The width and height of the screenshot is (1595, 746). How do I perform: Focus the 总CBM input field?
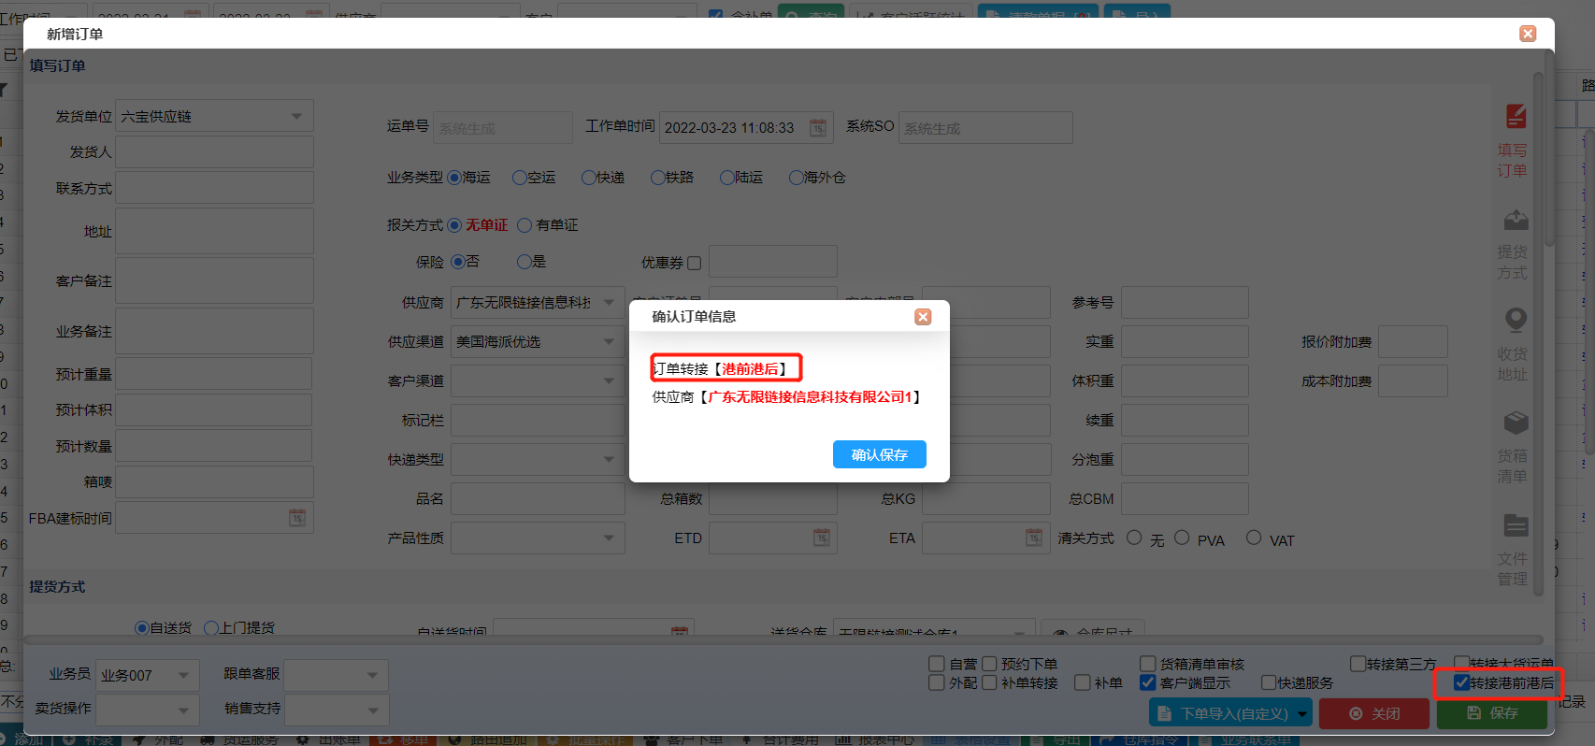coord(1185,498)
